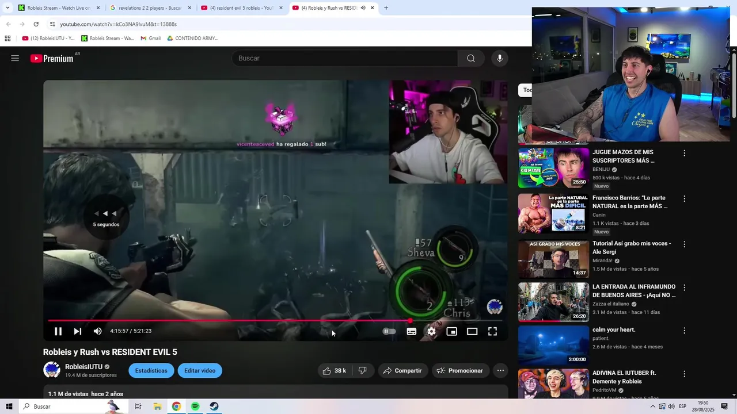This screenshot has height=414, width=737.
Task: Open the Gmail bookmark
Action: [x=151, y=39]
